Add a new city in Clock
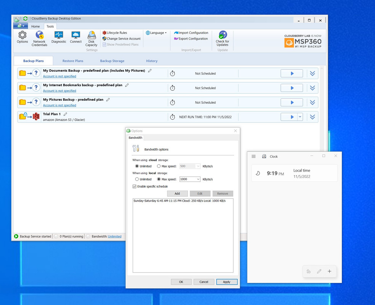The width and height of the screenshot is (375, 305). 329,271
